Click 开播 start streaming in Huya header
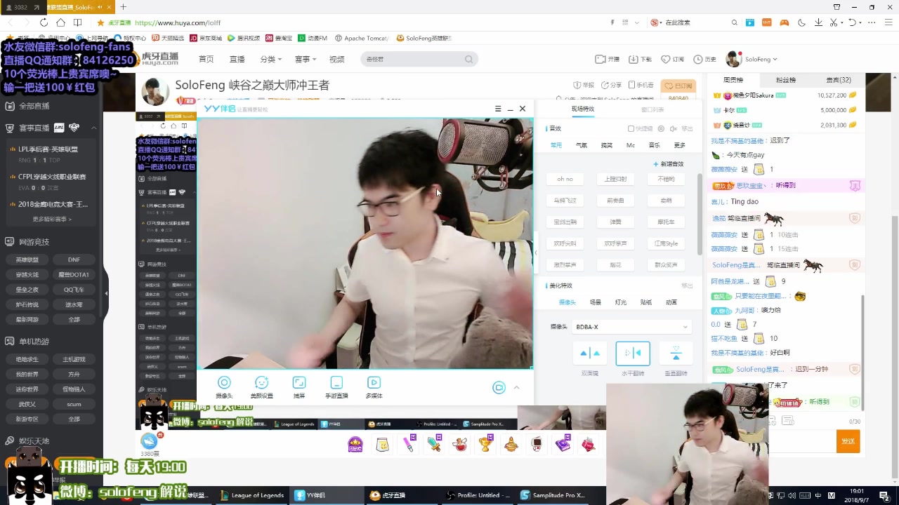899x505 pixels. [x=608, y=59]
